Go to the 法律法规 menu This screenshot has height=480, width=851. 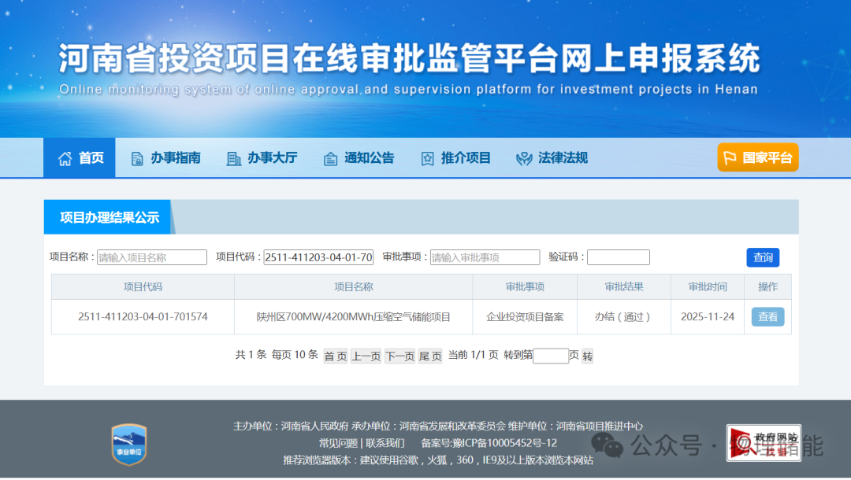(x=563, y=158)
